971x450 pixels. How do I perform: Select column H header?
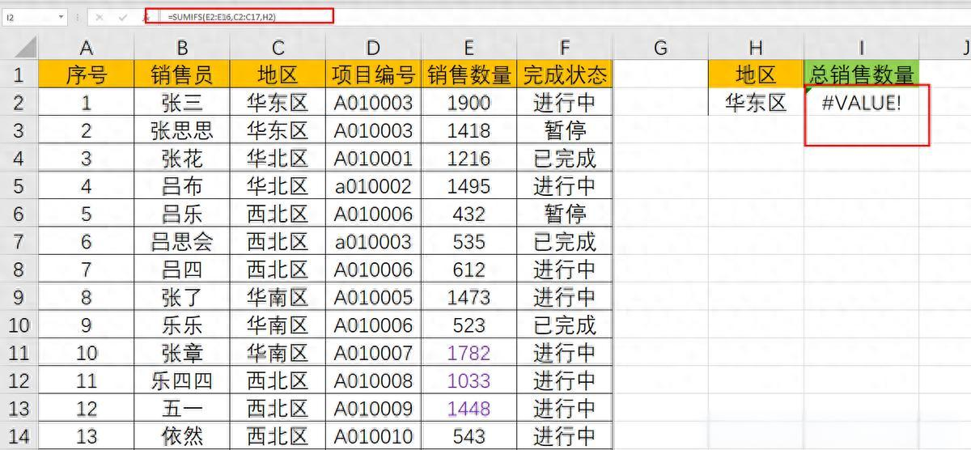point(756,48)
